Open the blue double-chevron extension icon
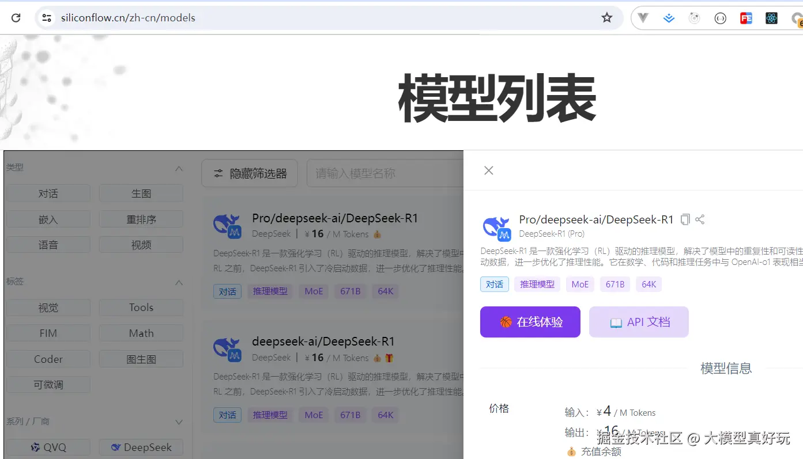The image size is (803, 459). tap(669, 18)
